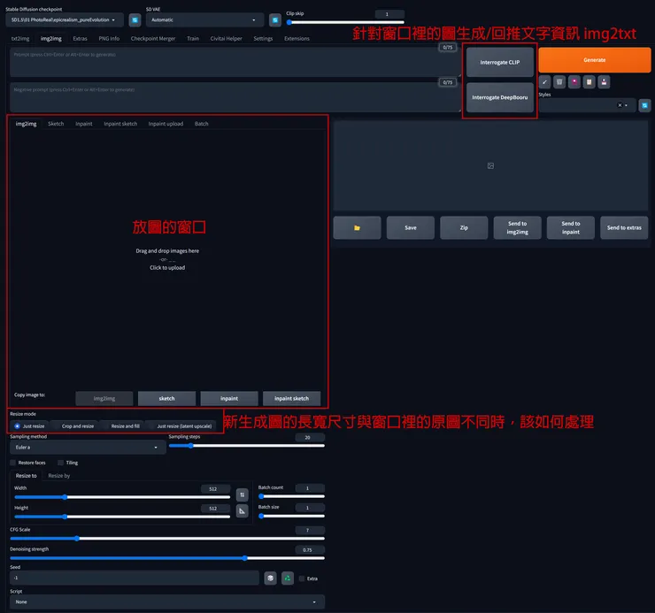Open Sampling method Euler a dropdown
Image resolution: width=655 pixels, height=613 pixels.
[88, 448]
